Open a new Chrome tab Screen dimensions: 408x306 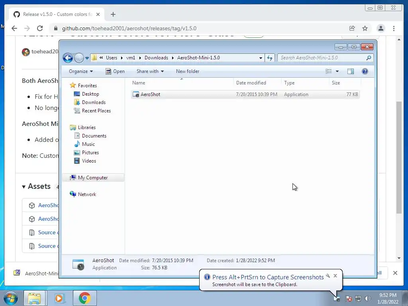113,14
